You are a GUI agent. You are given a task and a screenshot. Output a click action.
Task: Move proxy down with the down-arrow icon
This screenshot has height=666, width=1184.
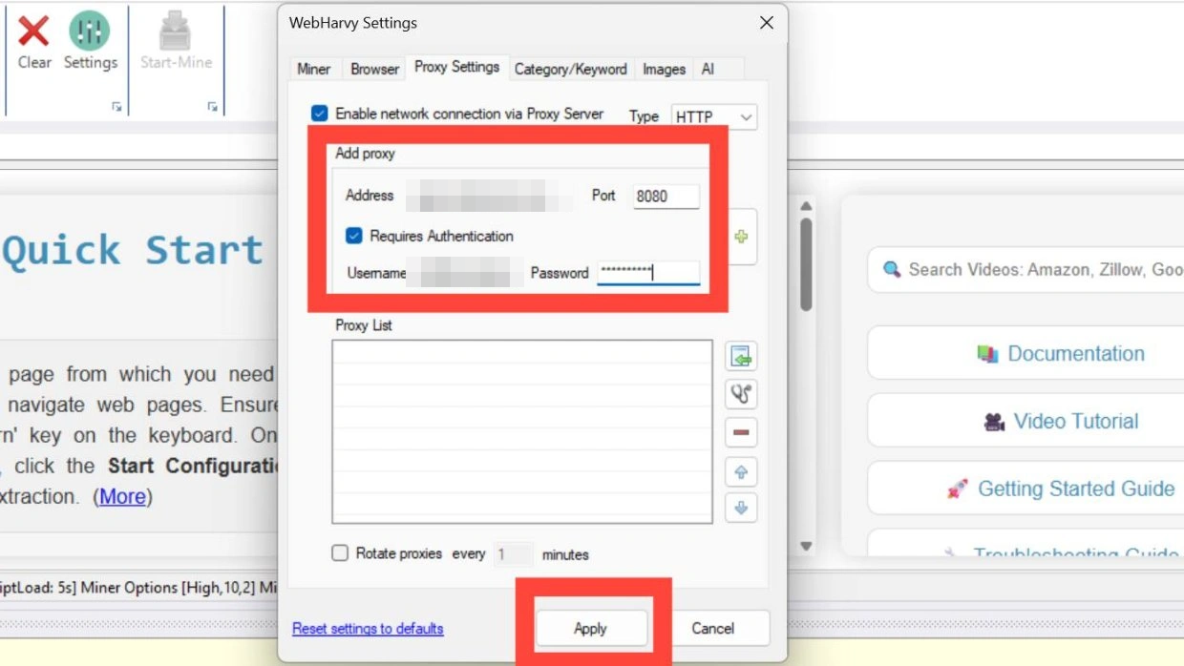(x=741, y=508)
